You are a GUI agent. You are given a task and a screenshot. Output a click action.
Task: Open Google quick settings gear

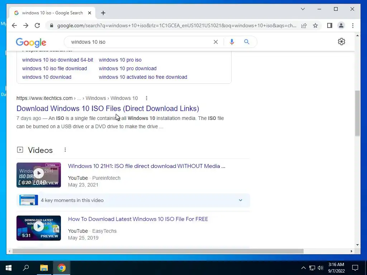click(341, 42)
